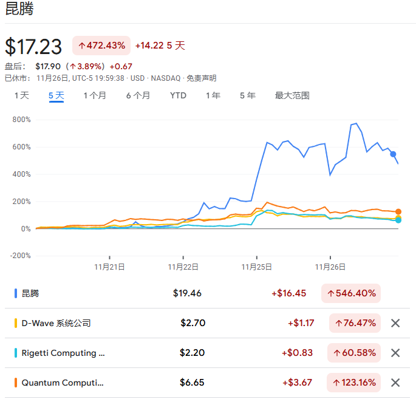This screenshot has height=399, width=416.
Task: Open the 最大范围 range tab
Action: click(292, 95)
